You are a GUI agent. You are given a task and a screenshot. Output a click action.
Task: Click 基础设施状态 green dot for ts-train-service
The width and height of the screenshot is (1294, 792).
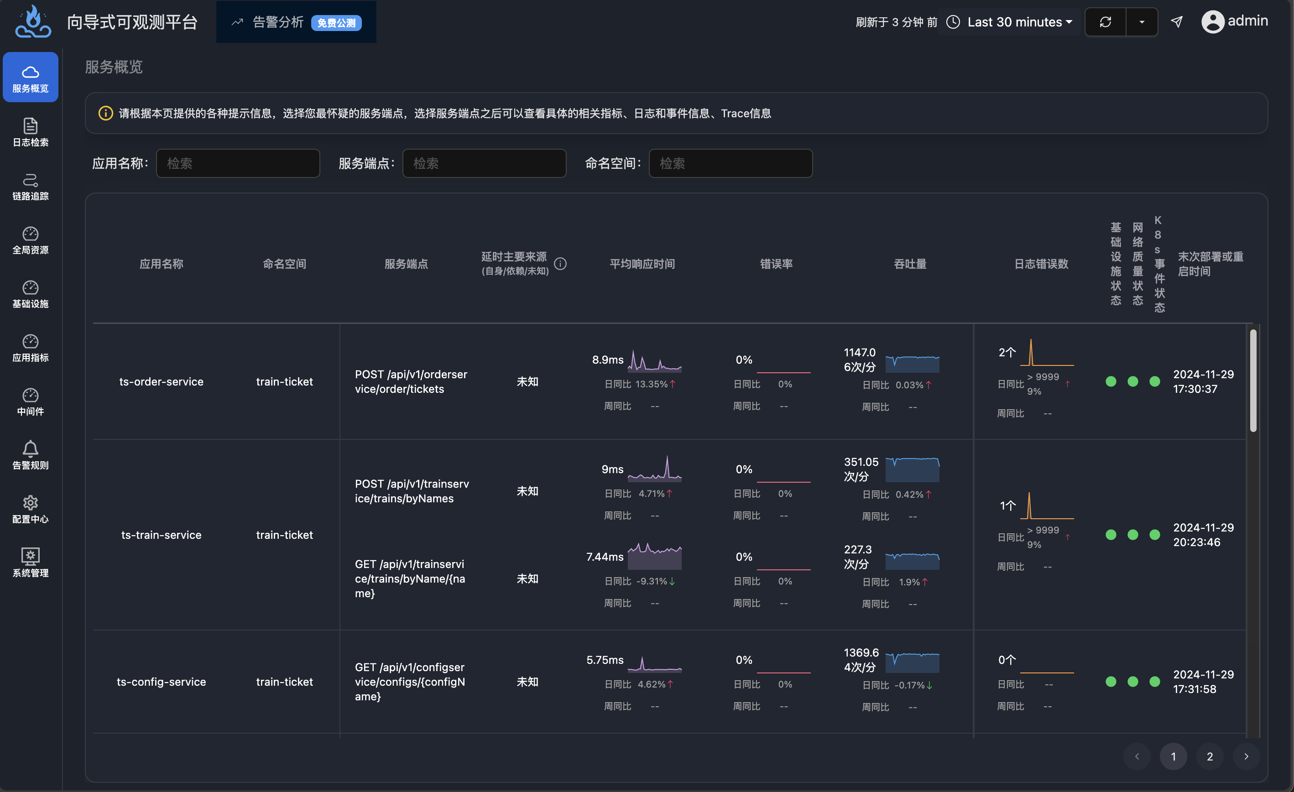pos(1111,535)
